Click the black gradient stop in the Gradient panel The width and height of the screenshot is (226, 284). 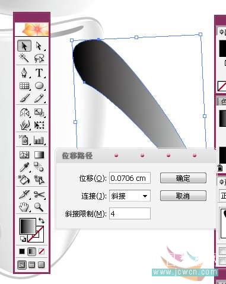tap(220, 168)
